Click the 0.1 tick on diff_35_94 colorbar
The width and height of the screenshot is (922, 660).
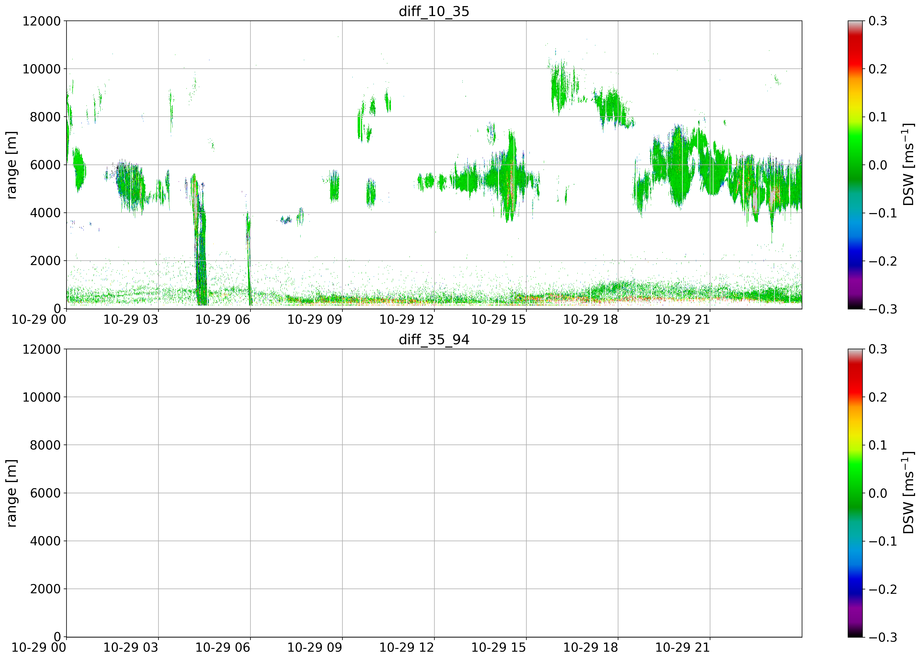point(878,445)
